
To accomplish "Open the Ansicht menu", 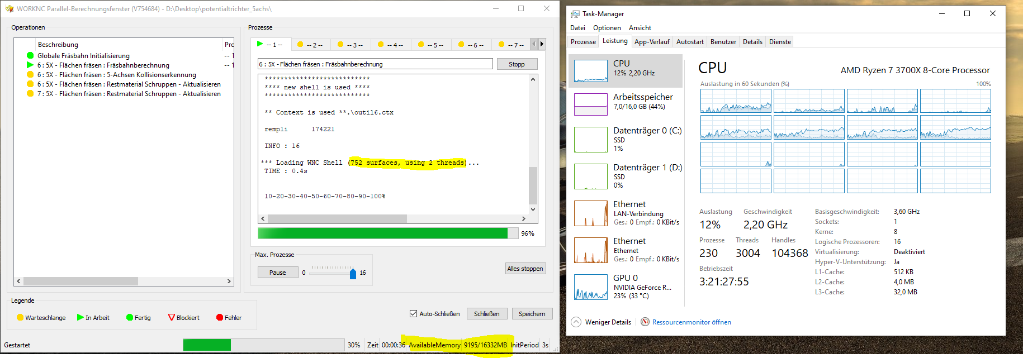I will tap(640, 27).
